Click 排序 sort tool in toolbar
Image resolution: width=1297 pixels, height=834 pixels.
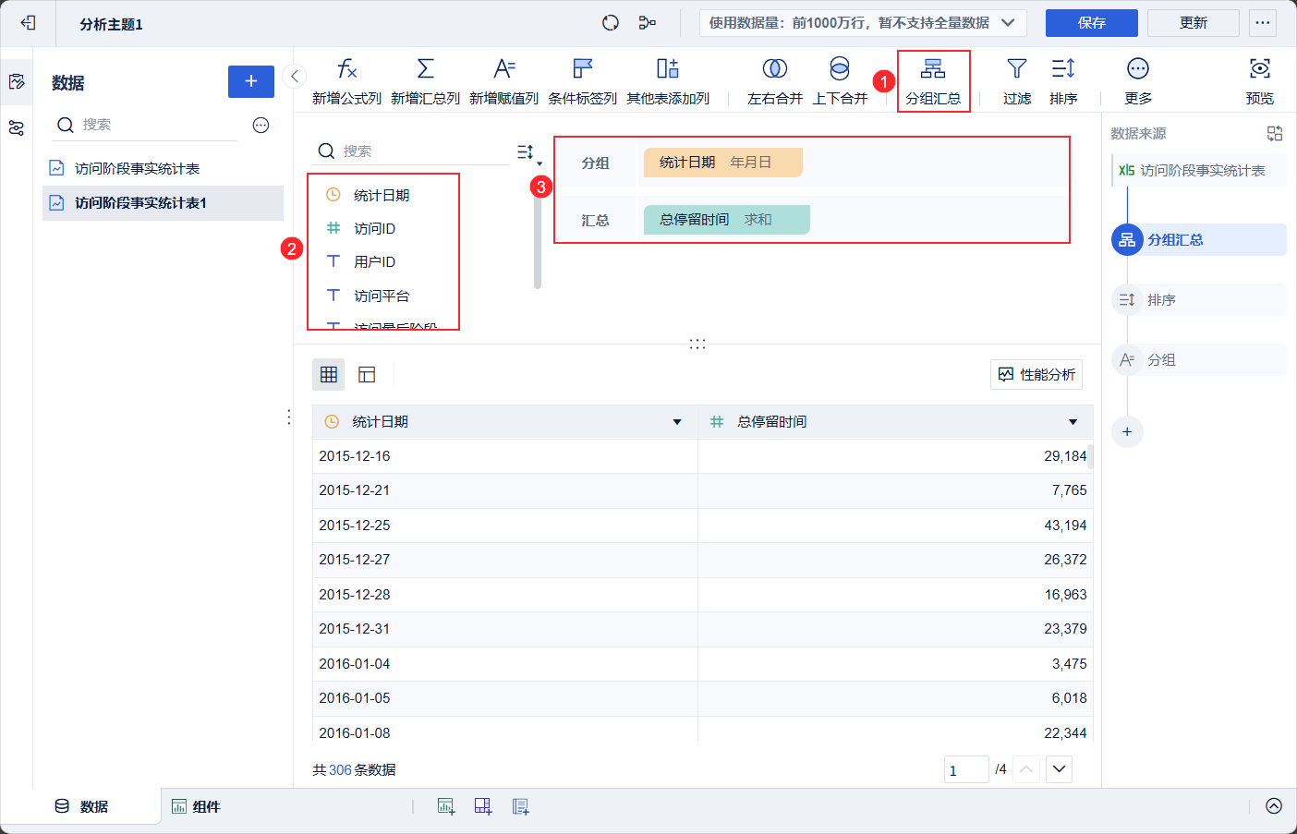(1063, 81)
